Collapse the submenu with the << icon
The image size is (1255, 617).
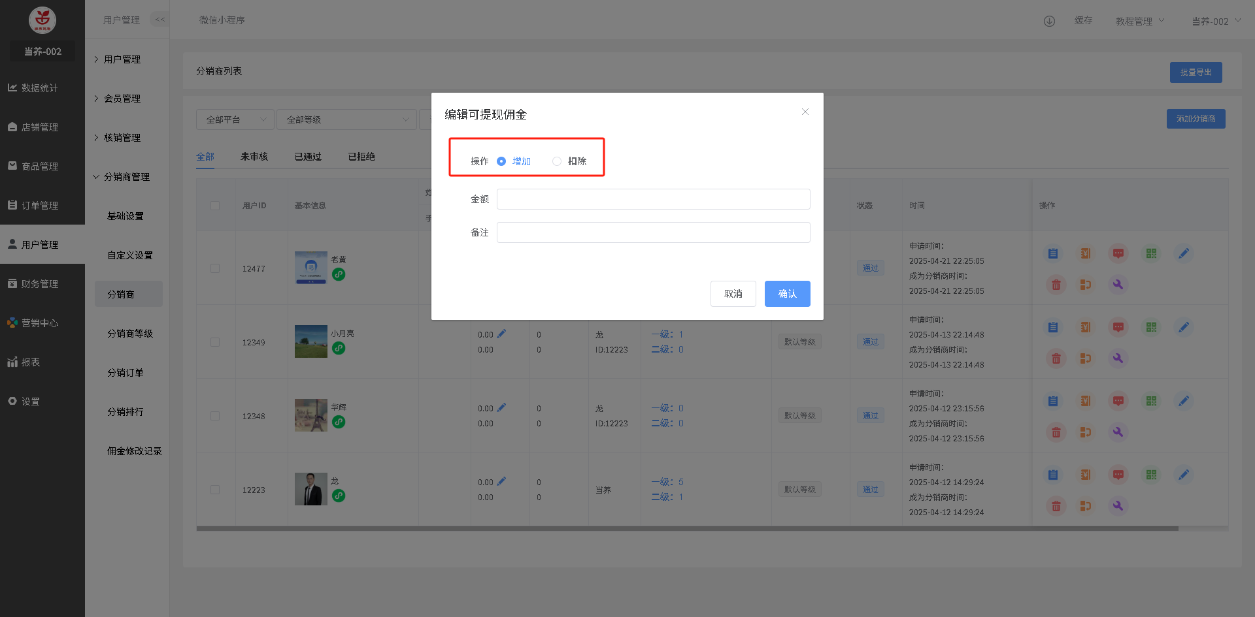pos(159,20)
